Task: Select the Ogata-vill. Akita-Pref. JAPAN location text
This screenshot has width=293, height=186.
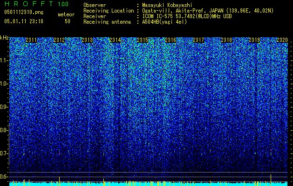Action: 208,11
